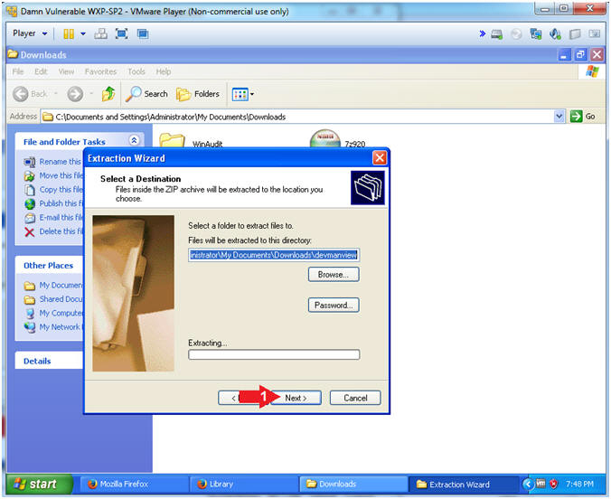Open the Player menu dropdown
Viewport: 611px width, 499px height.
pyautogui.click(x=30, y=33)
